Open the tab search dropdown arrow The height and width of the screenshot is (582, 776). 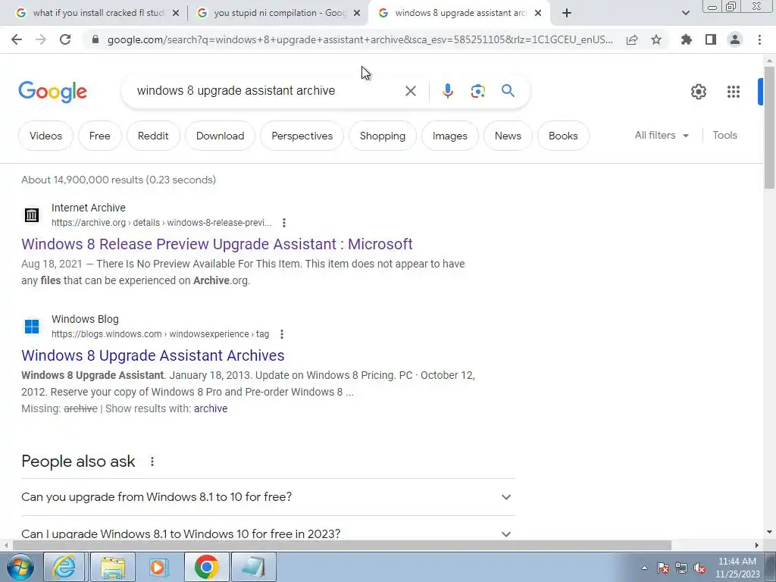tap(685, 13)
